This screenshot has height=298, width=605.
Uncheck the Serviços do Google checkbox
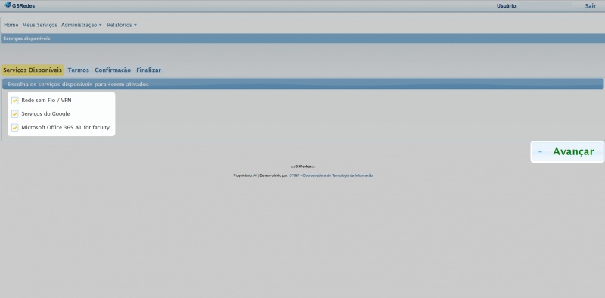click(x=14, y=114)
